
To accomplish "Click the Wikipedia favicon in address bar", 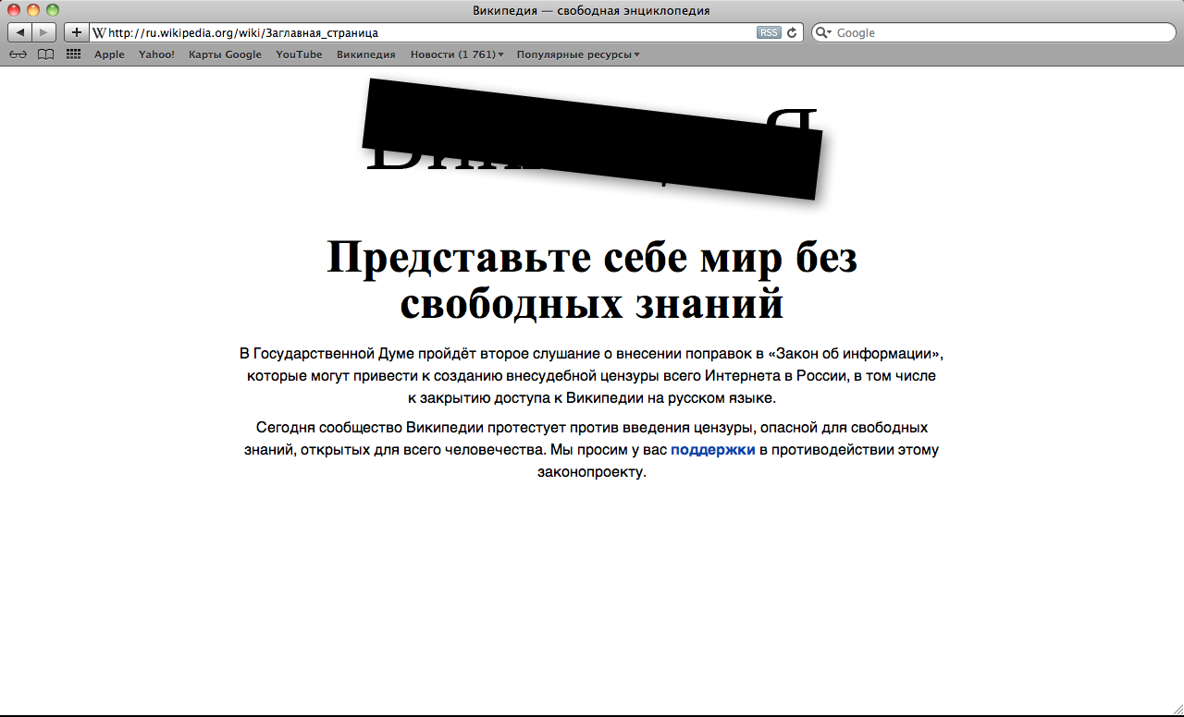I will (x=98, y=32).
